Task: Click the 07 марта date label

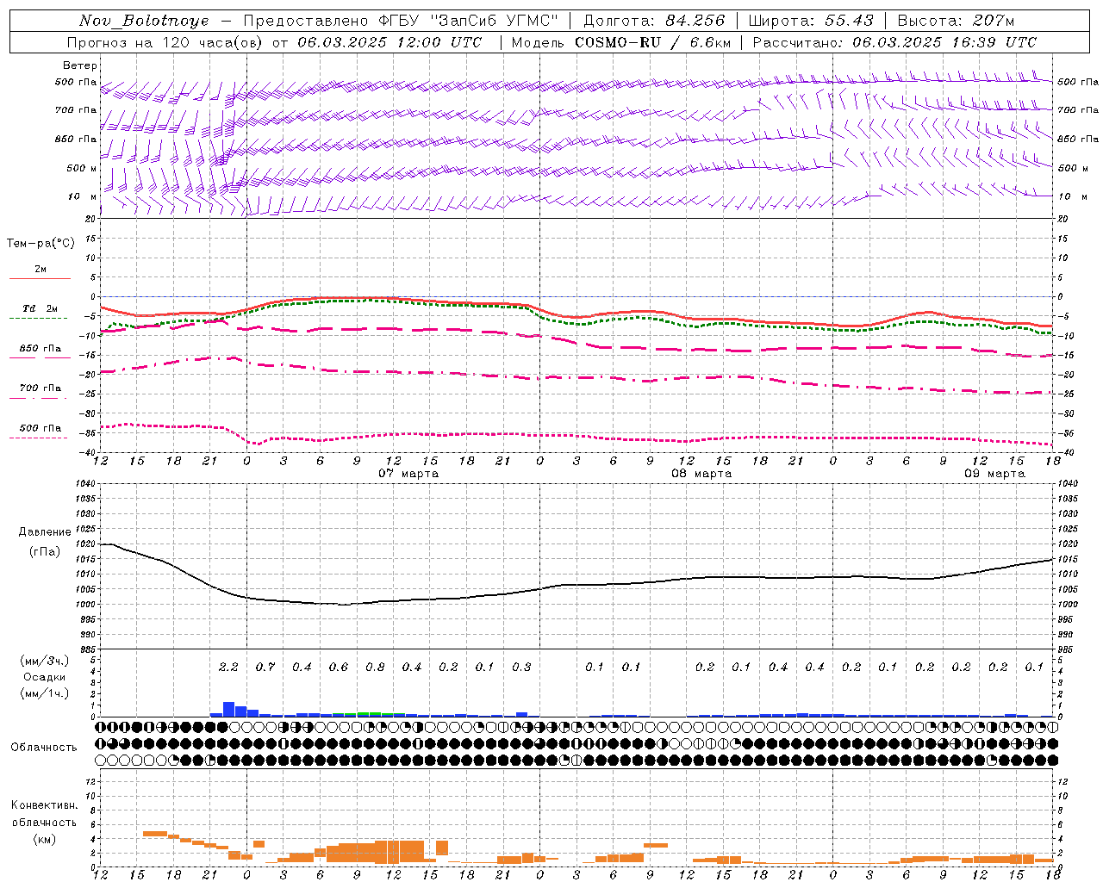Action: tap(408, 474)
